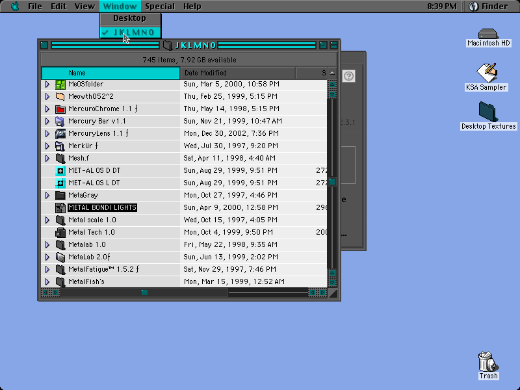Click the MetalFish's folder icon
The image size is (520, 390).
click(60, 282)
